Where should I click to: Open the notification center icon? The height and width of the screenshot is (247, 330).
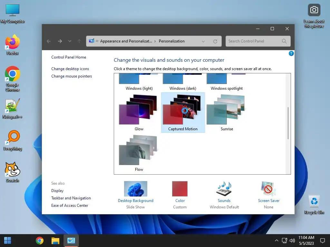[x=322, y=241]
